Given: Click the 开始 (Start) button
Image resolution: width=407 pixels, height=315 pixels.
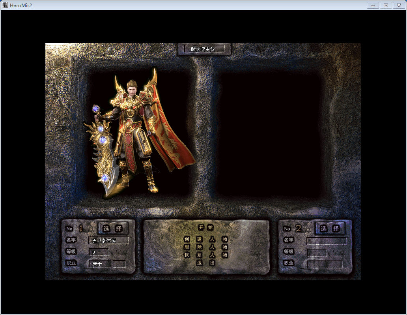Looking at the screenshot, I should point(206,227).
